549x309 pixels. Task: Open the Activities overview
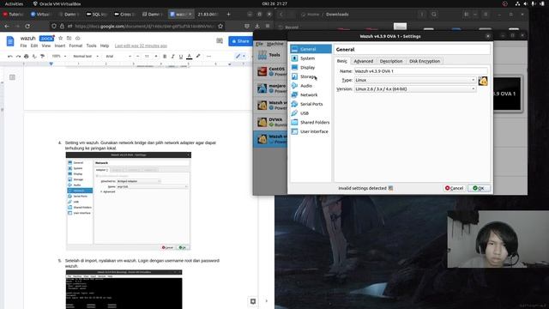(14, 3)
